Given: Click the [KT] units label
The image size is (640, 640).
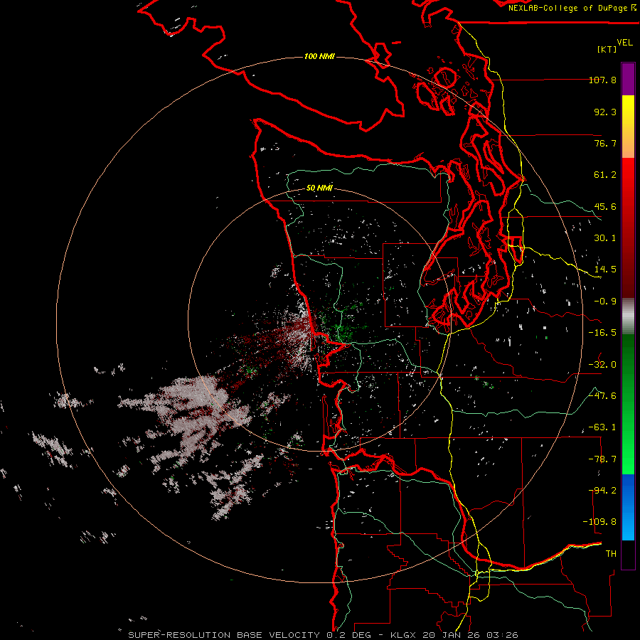Looking at the screenshot, I should click(x=607, y=49).
